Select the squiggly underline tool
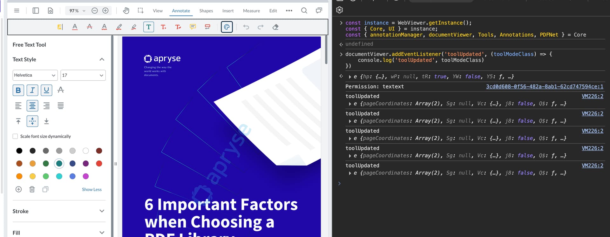The image size is (610, 237). point(104,27)
